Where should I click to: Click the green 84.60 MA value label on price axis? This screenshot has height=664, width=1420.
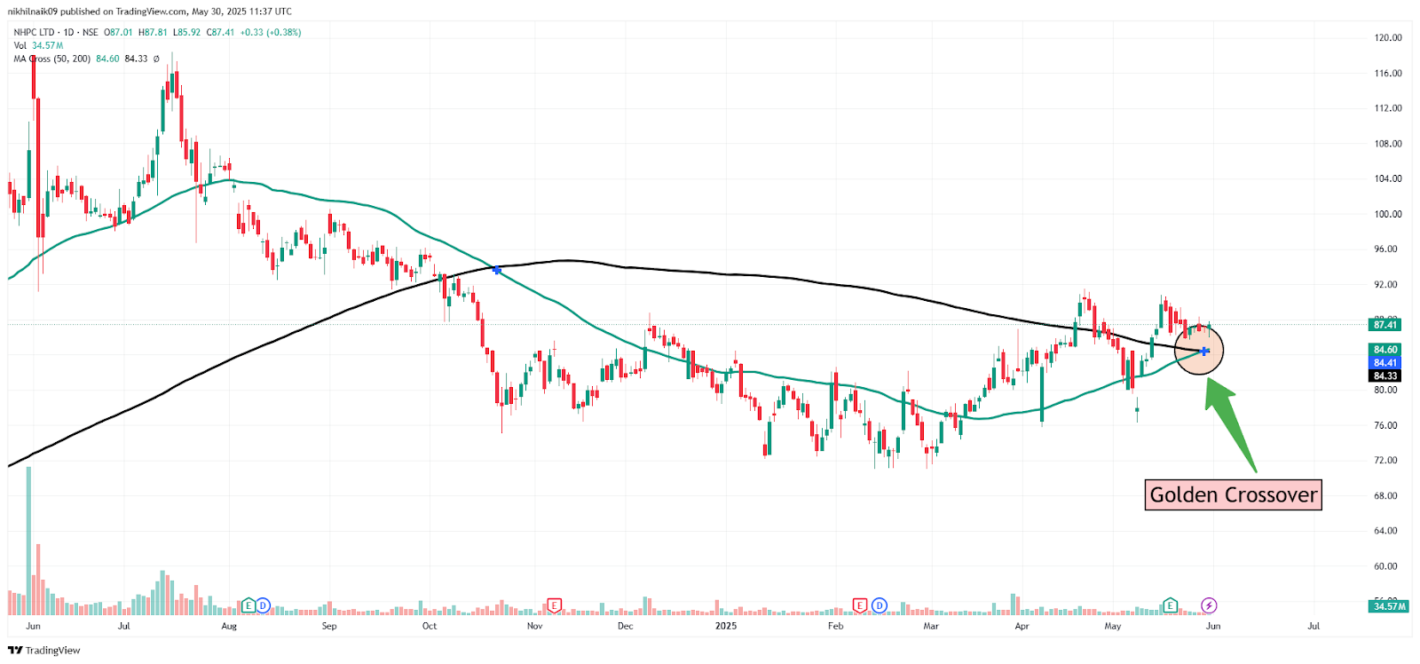(1385, 350)
